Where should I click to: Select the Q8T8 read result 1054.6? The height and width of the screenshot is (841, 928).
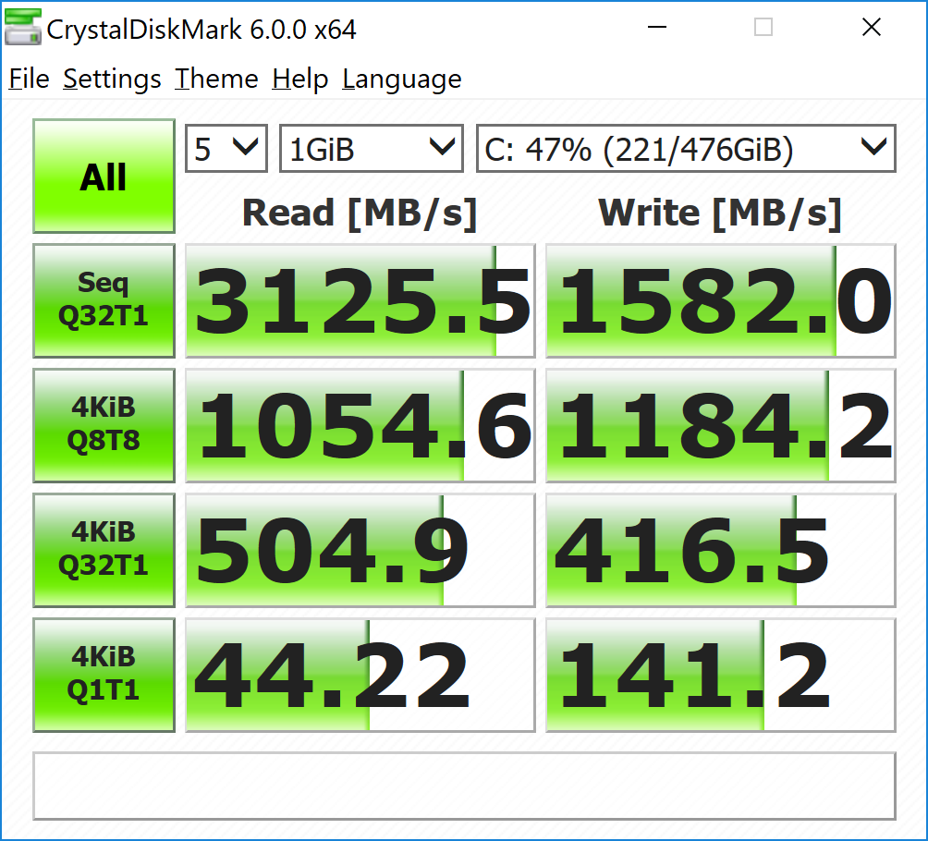360,425
